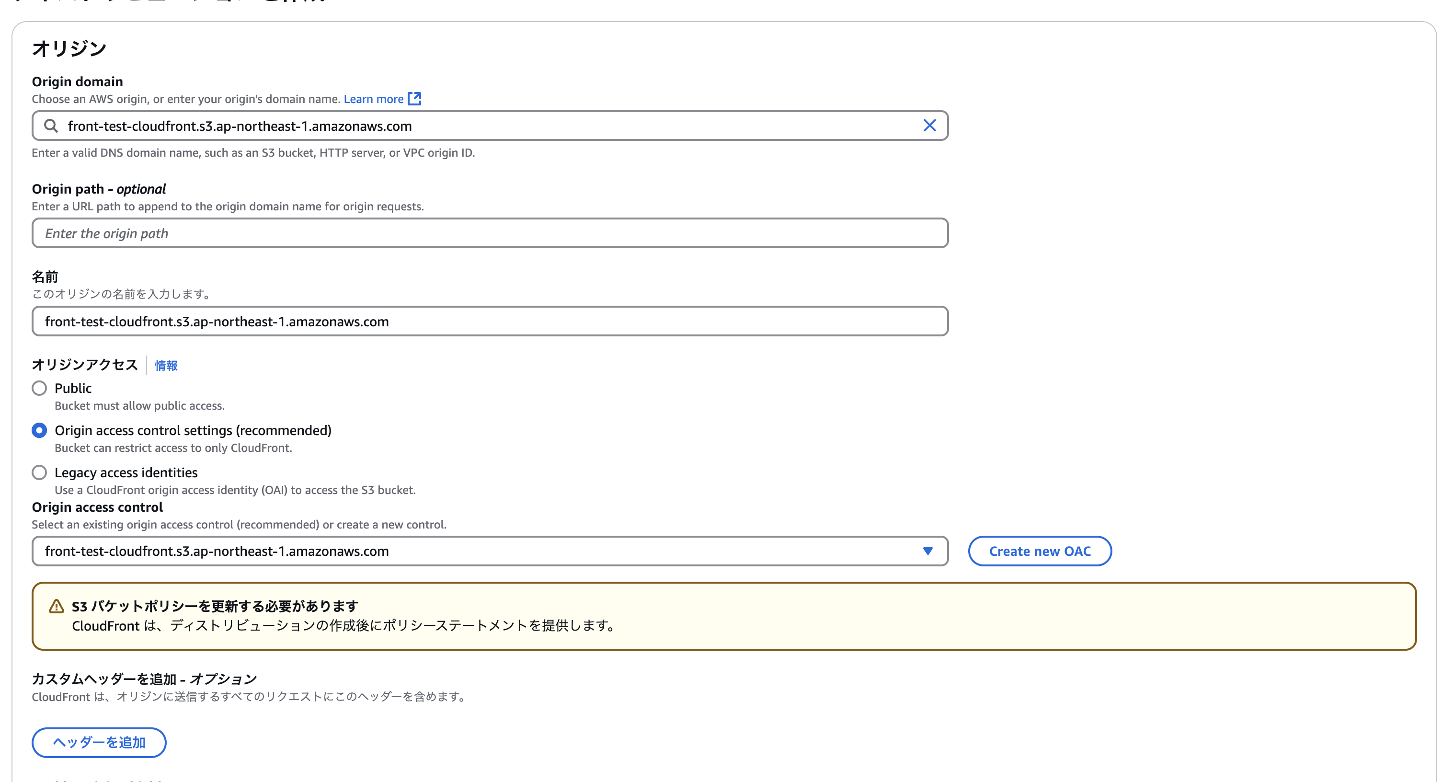Click the external-link icon beside Learn more

click(x=415, y=99)
